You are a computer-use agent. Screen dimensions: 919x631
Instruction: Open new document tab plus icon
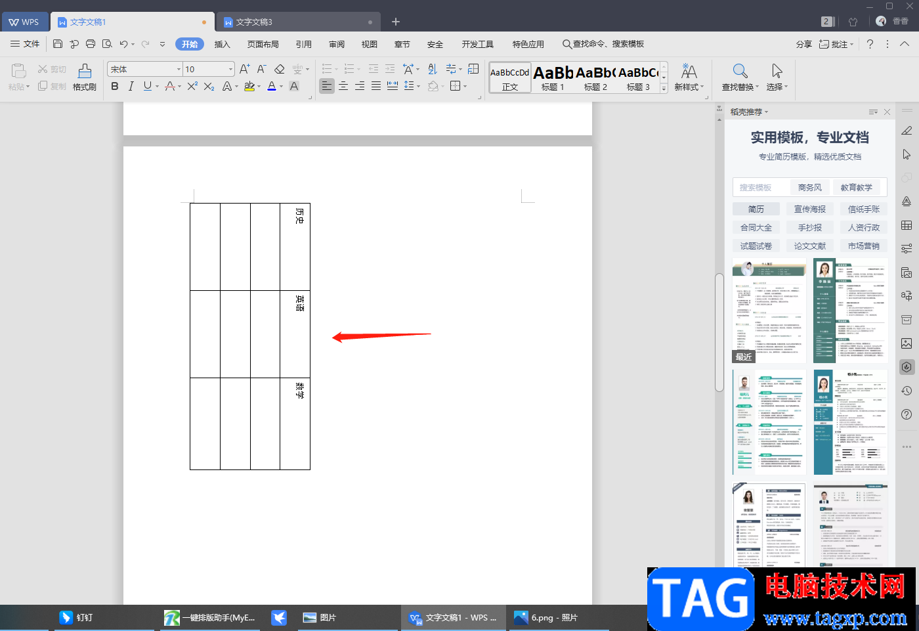396,22
